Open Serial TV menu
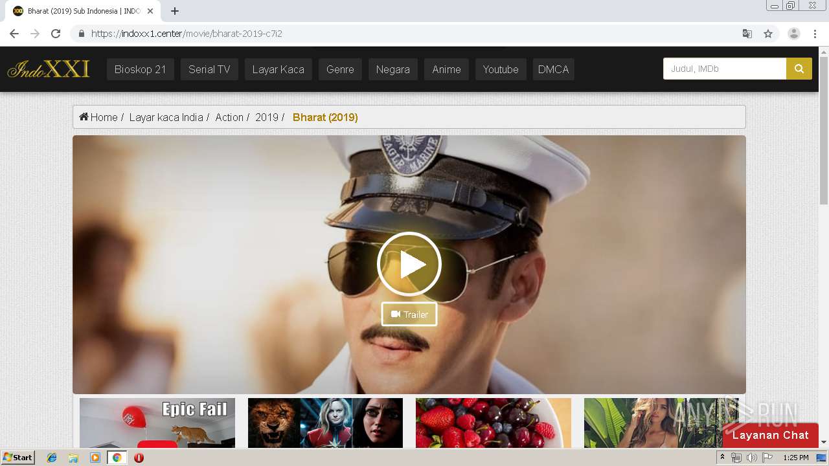This screenshot has width=829, height=466. [x=209, y=69]
